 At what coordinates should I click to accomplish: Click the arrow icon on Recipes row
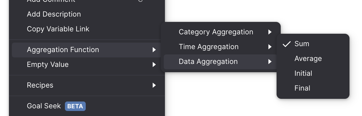pyautogui.click(x=154, y=85)
